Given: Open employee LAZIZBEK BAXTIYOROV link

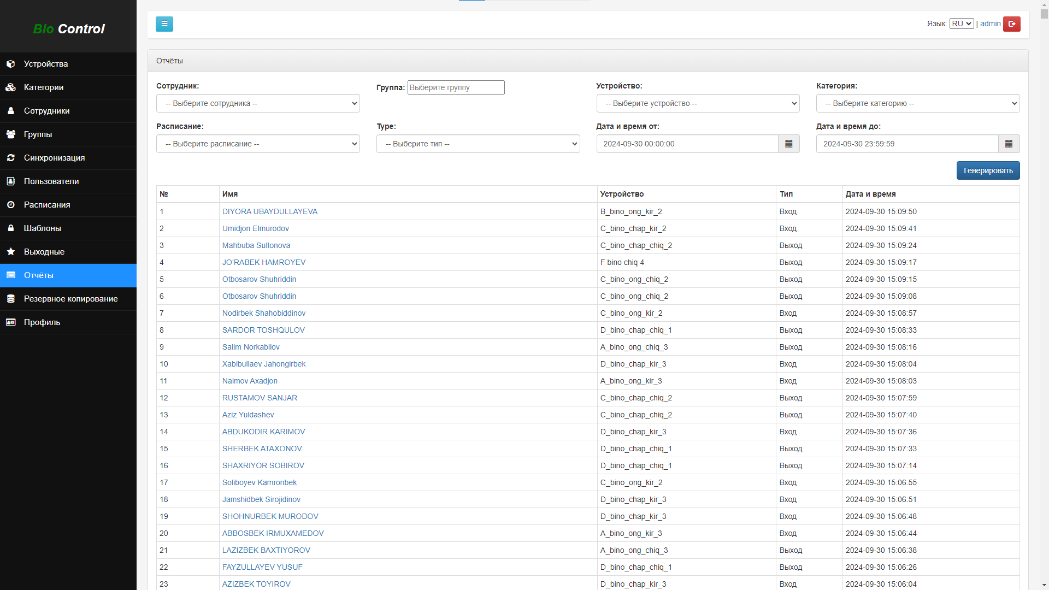Looking at the screenshot, I should point(266,550).
